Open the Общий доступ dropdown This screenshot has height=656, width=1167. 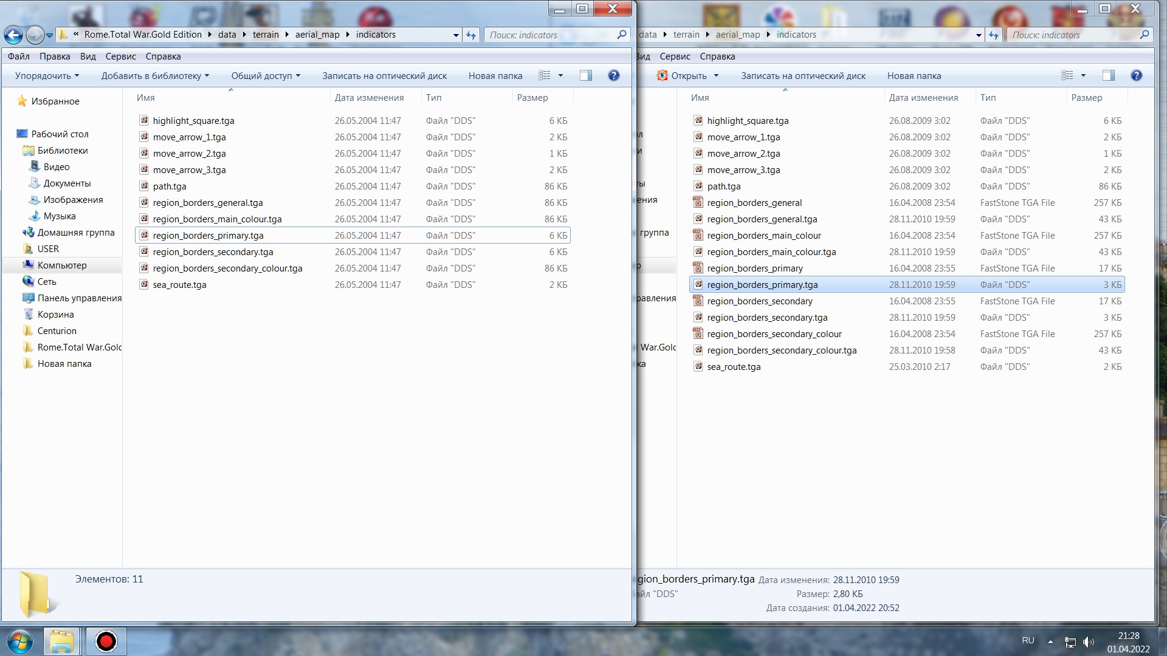pos(266,76)
